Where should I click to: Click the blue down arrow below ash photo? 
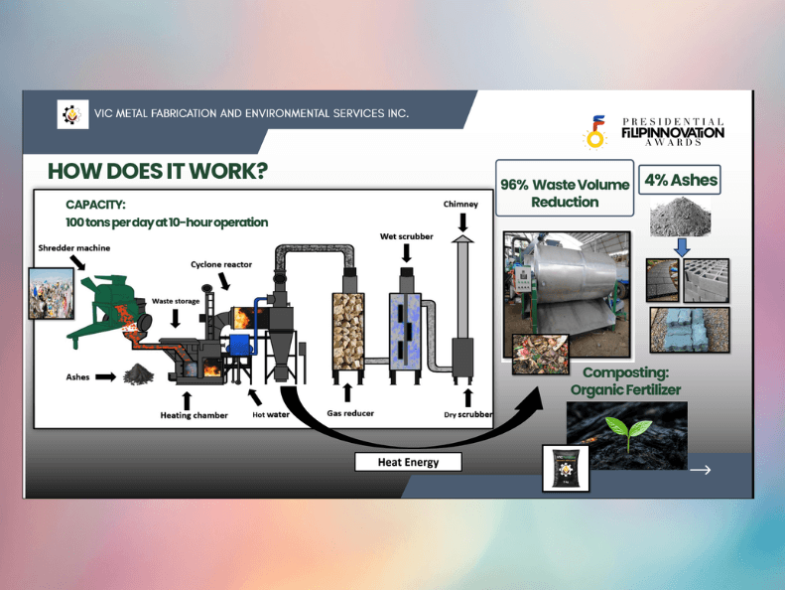point(682,247)
